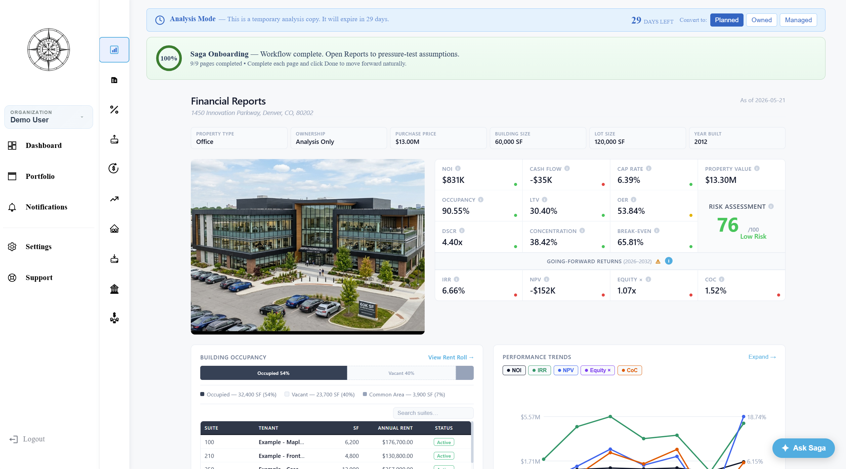
Task: Open the dollar cycle icon in the sidebar
Action: point(114,168)
